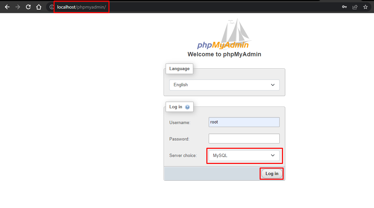The image size is (374, 208).
Task: Click the browser forward arrow
Action: click(x=18, y=7)
